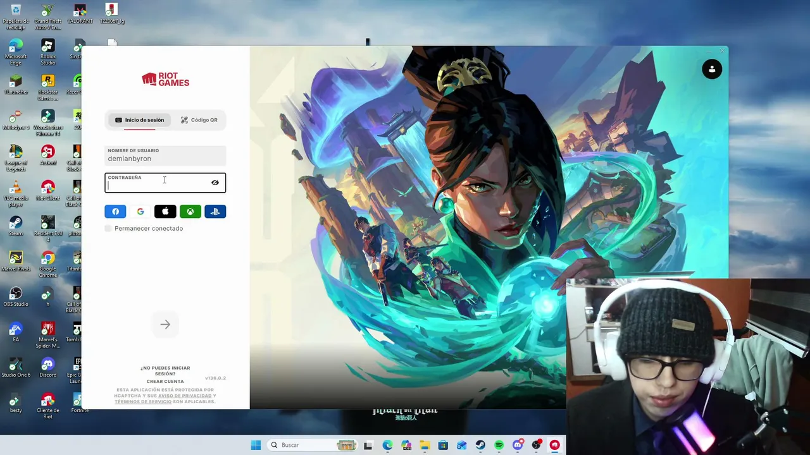Screen dimensions: 810x455
Task: Submit login with the arrow button
Action: (165, 324)
